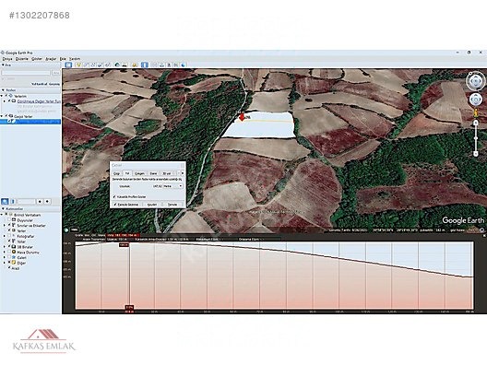
Task: Click the zoom out minus below the slider
Action: (476, 154)
